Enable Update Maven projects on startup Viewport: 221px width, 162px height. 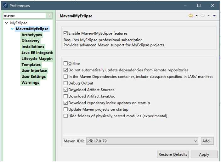[x=65, y=109]
